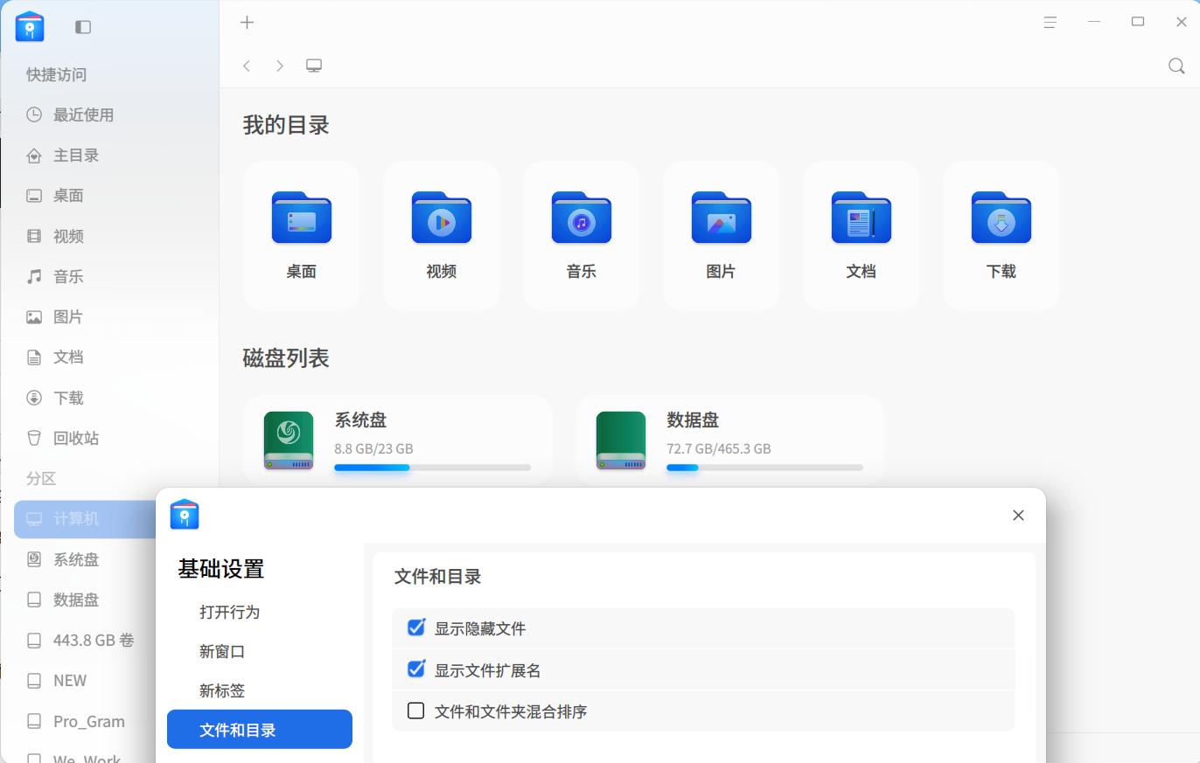Screen dimensions: 1200x763
Task: Open a new tab with plus icon
Action: [247, 23]
